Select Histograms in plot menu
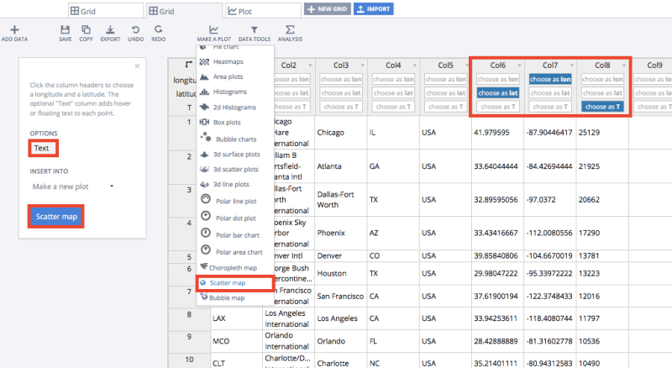The width and height of the screenshot is (672, 368). pos(229,92)
